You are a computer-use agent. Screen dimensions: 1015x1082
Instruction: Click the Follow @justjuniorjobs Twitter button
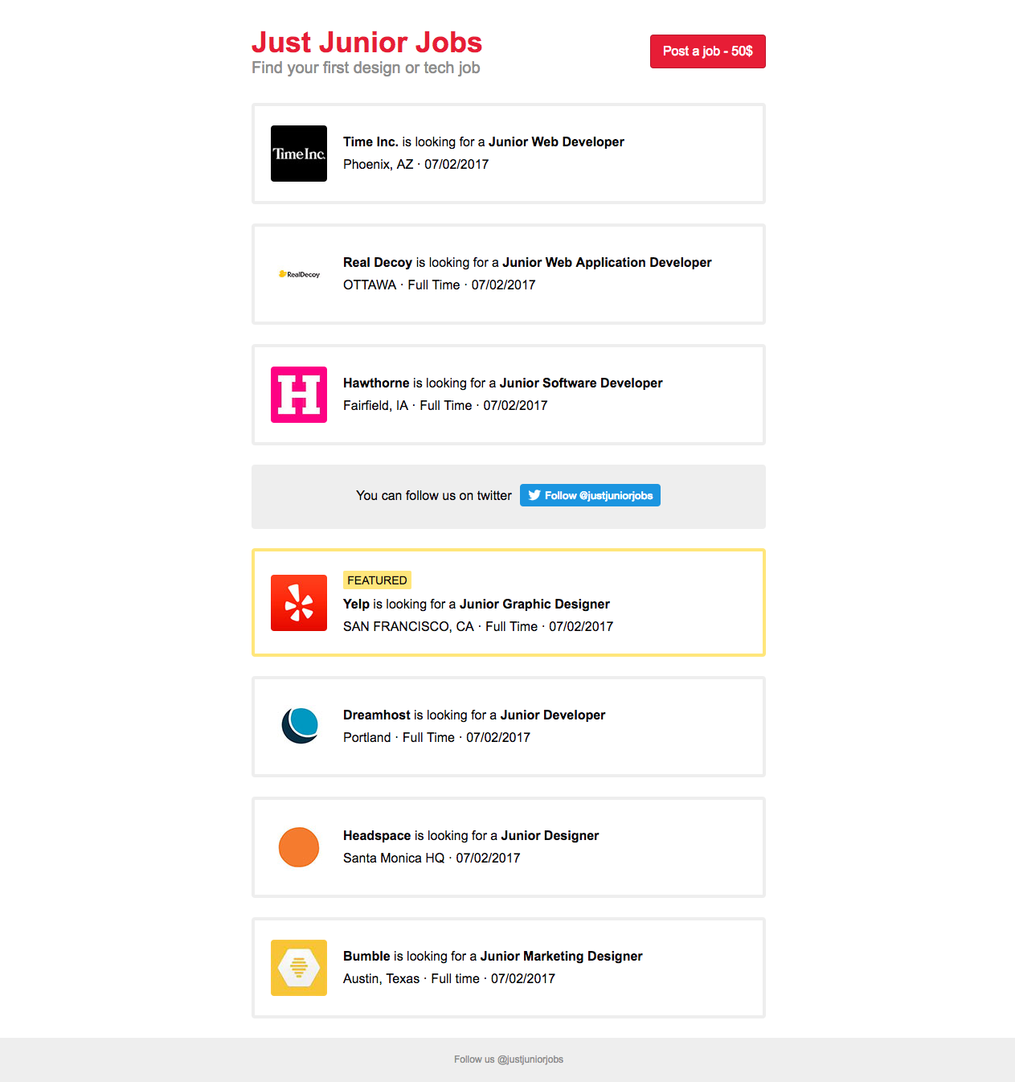[590, 495]
